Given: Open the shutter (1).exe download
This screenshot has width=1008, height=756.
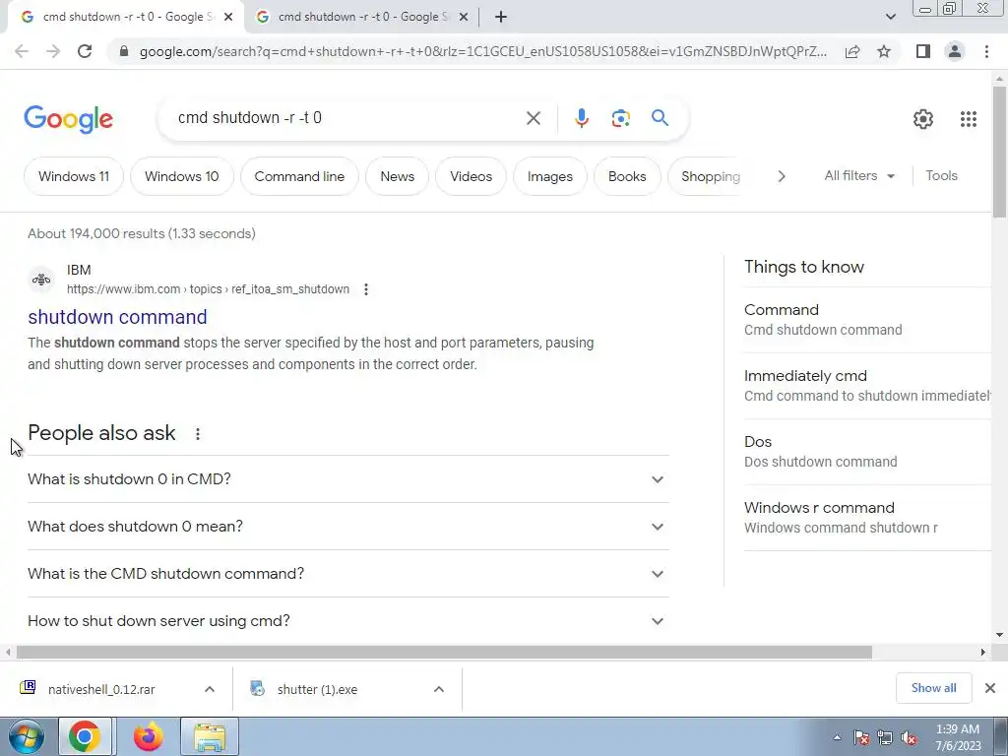Looking at the screenshot, I should coord(317,689).
